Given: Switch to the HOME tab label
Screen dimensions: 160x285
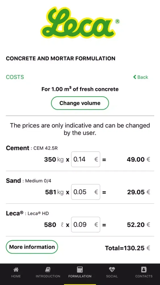Looking at the screenshot, I should pyautogui.click(x=16, y=276).
